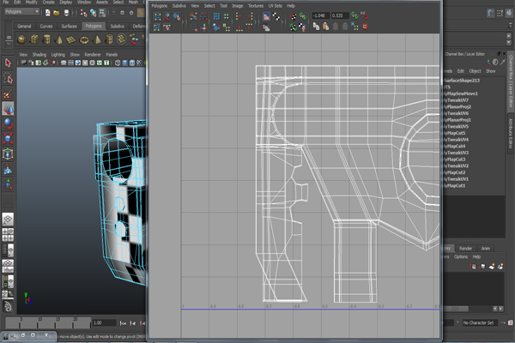515x343 pixels.
Task: Switch to the Surfaces shelf tab
Action: click(x=69, y=27)
